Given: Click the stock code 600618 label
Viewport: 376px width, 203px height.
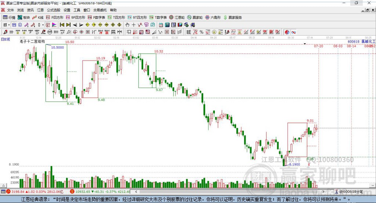Looking at the screenshot, I should coord(354,42).
